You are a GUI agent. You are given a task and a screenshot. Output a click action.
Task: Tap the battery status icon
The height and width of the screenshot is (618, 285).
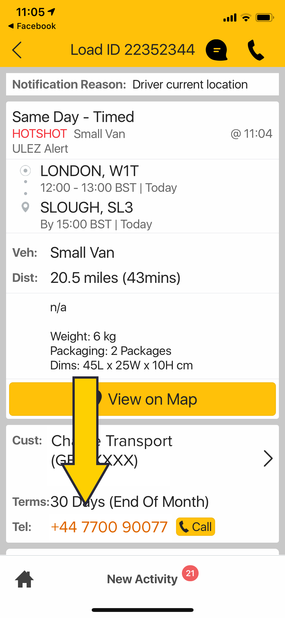coord(264,18)
